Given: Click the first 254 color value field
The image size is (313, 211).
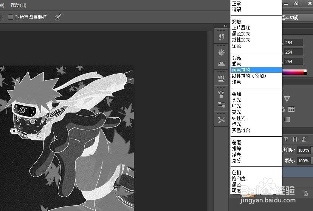Looking at the screenshot, I should coord(293,43).
